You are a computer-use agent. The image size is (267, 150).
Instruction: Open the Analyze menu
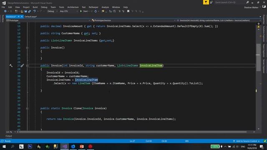click(105, 7)
